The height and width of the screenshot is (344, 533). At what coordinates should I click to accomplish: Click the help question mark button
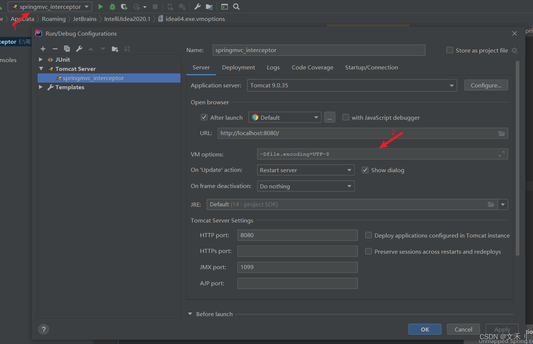point(43,329)
